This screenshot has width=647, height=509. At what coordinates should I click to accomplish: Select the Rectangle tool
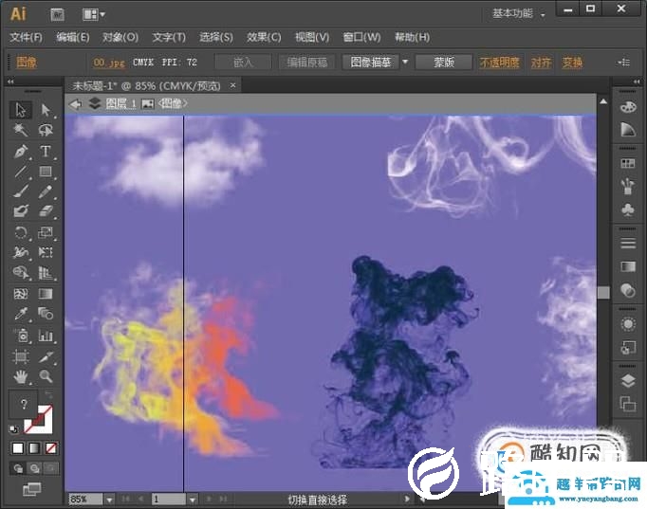click(x=46, y=172)
